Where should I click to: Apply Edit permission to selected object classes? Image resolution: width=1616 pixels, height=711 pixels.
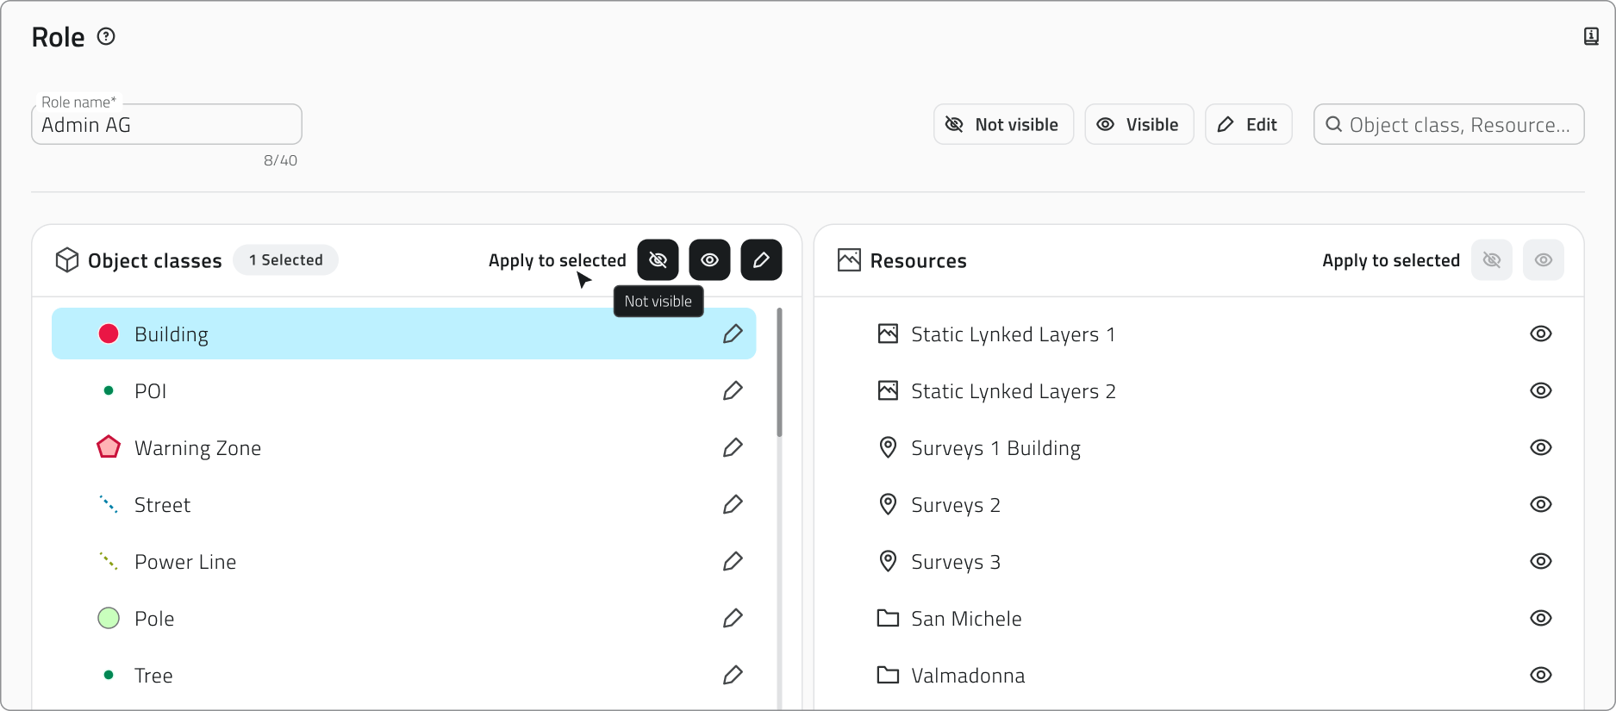coord(761,260)
